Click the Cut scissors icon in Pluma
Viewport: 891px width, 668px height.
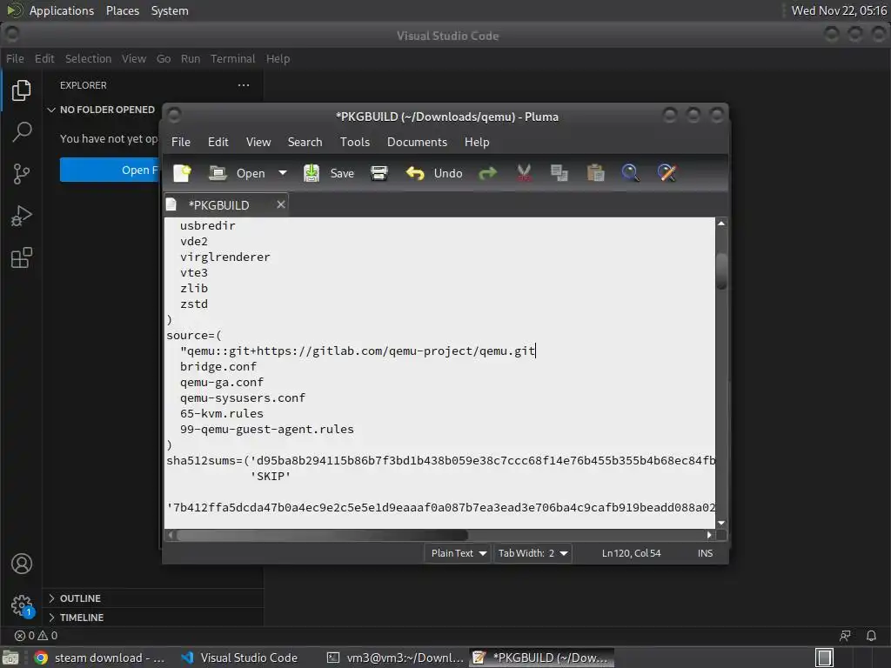pyautogui.click(x=524, y=173)
